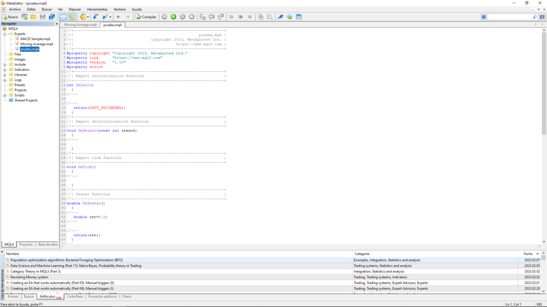547x307 pixels.
Task: Click the find in files icon
Action: point(270,17)
